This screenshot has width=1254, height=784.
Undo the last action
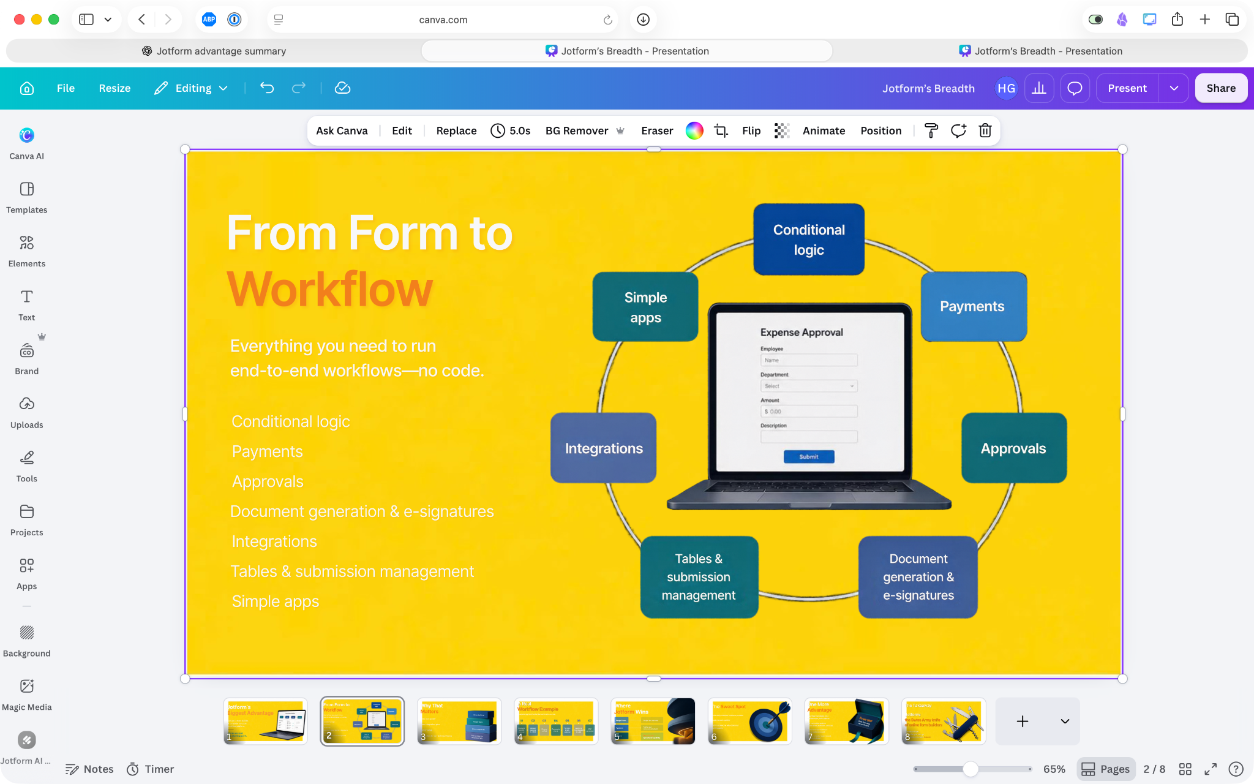point(267,88)
